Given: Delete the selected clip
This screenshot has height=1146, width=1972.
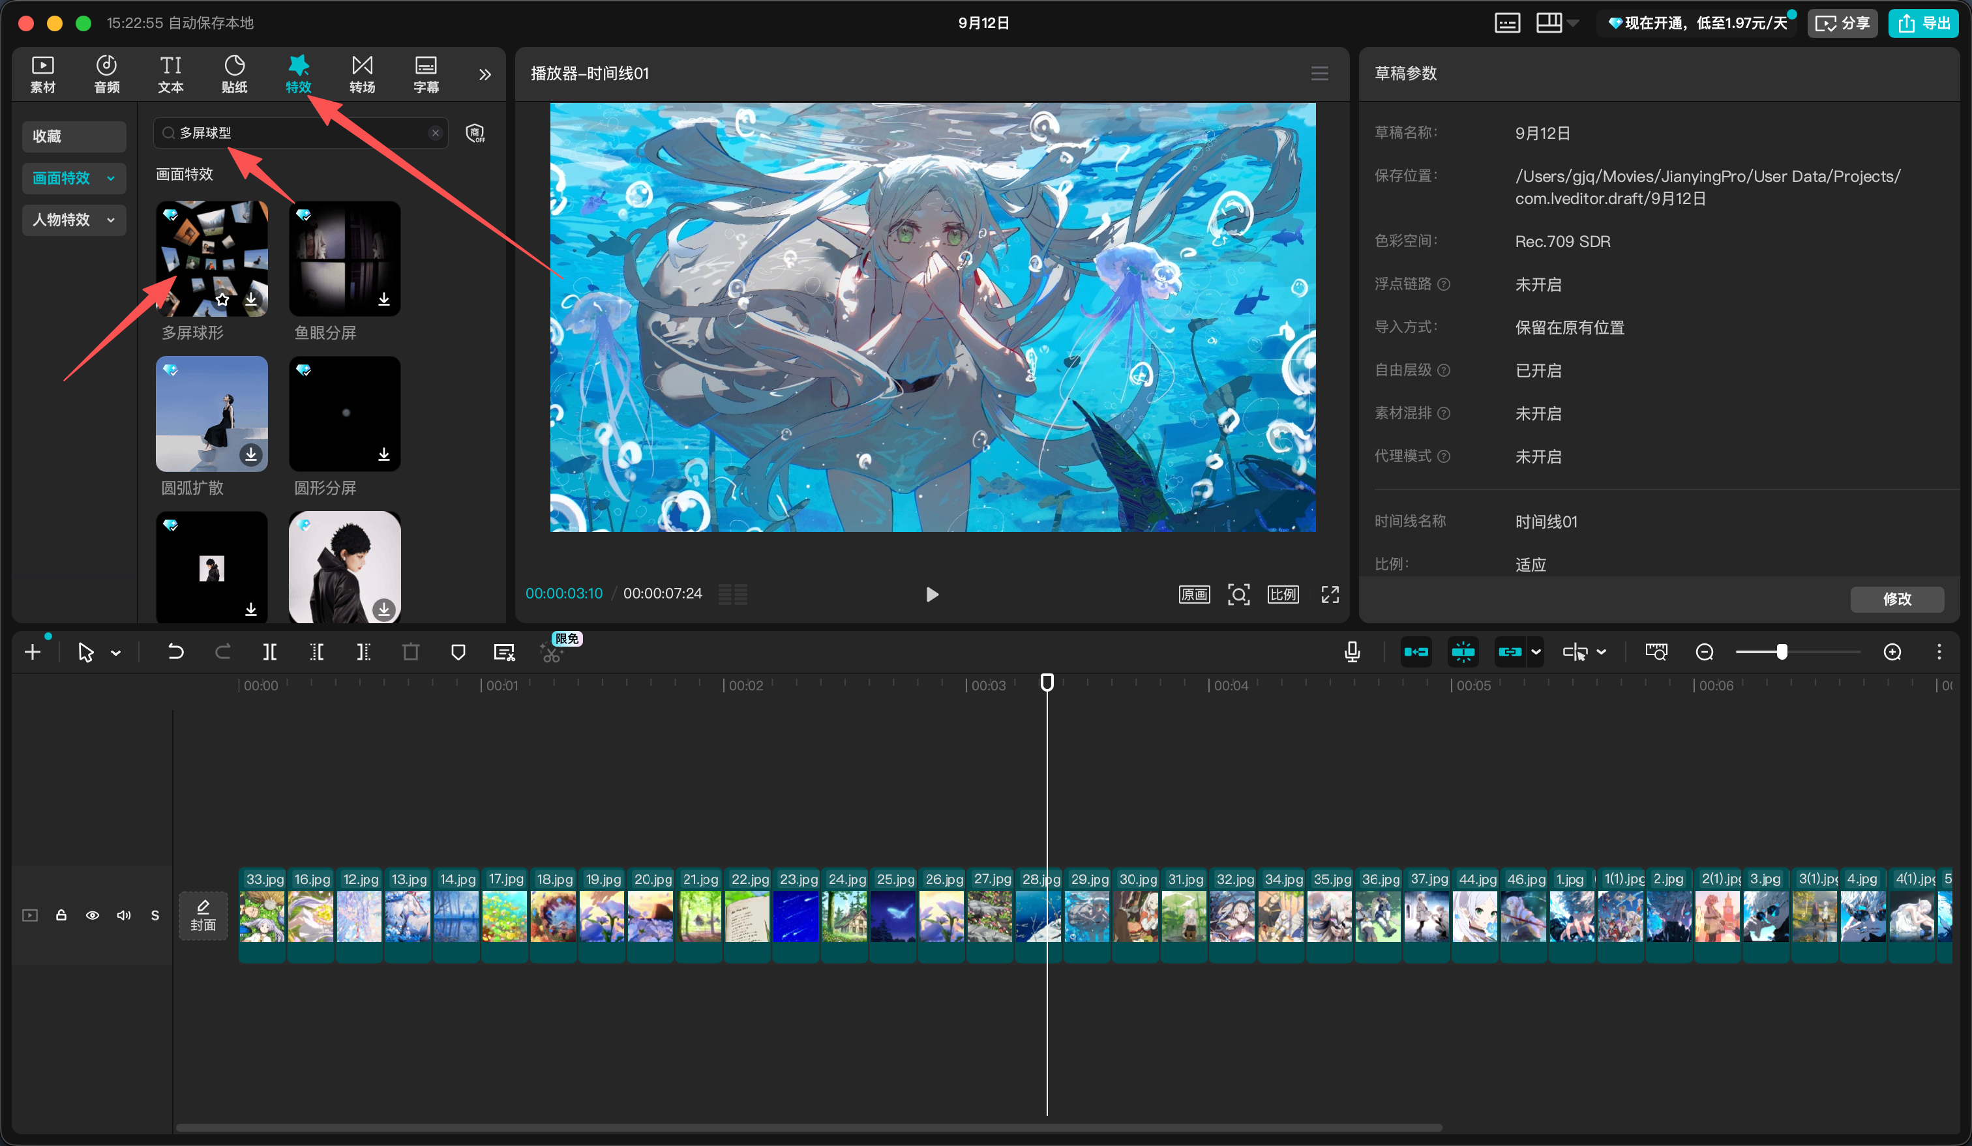Looking at the screenshot, I should [x=411, y=653].
